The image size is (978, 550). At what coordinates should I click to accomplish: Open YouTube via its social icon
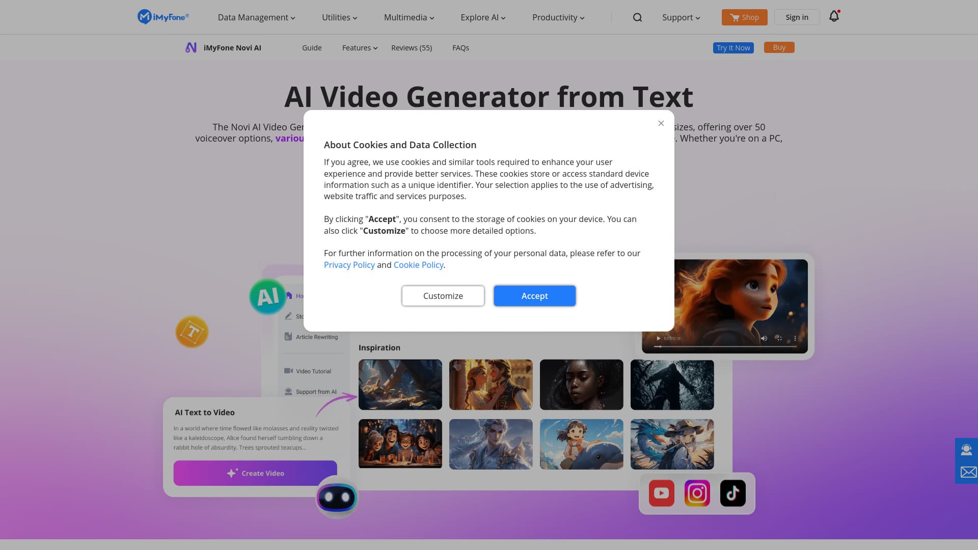[x=661, y=492]
